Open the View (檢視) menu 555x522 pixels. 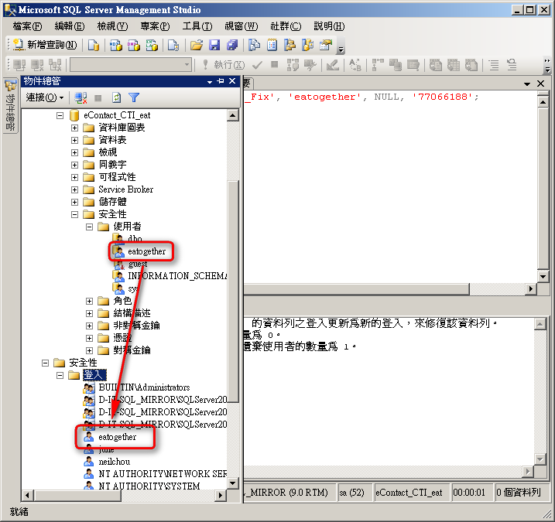tap(112, 26)
